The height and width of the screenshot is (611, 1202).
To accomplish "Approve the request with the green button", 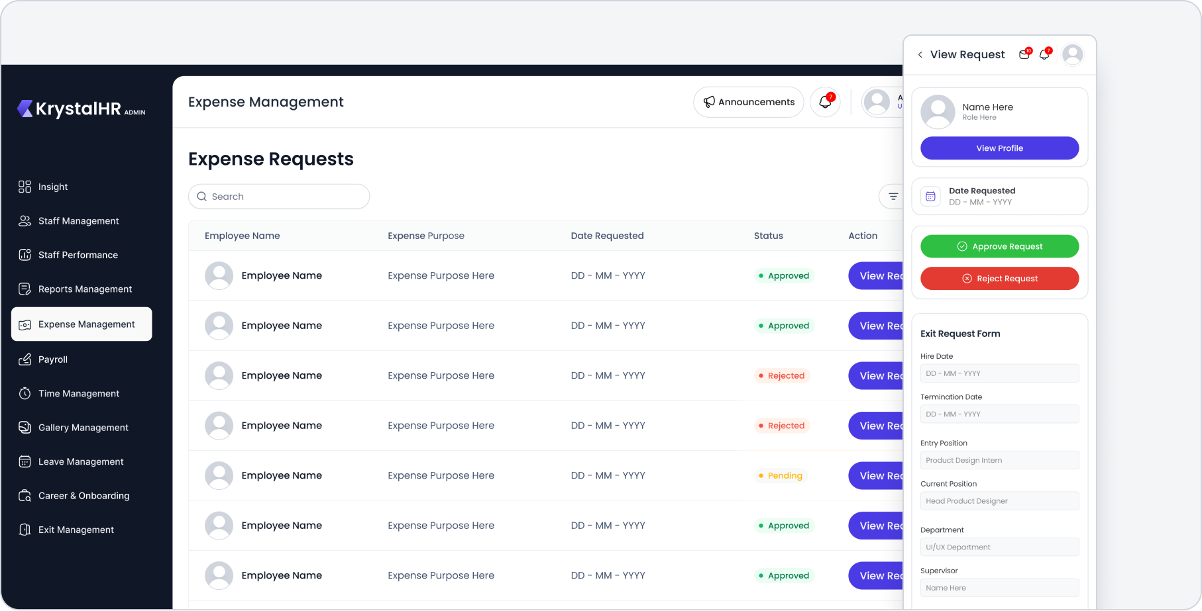I will tap(999, 246).
